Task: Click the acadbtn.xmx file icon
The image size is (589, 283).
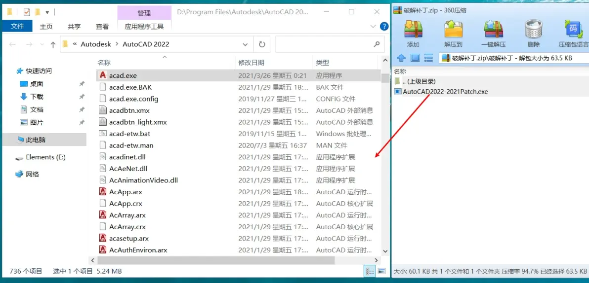Action: pos(103,110)
